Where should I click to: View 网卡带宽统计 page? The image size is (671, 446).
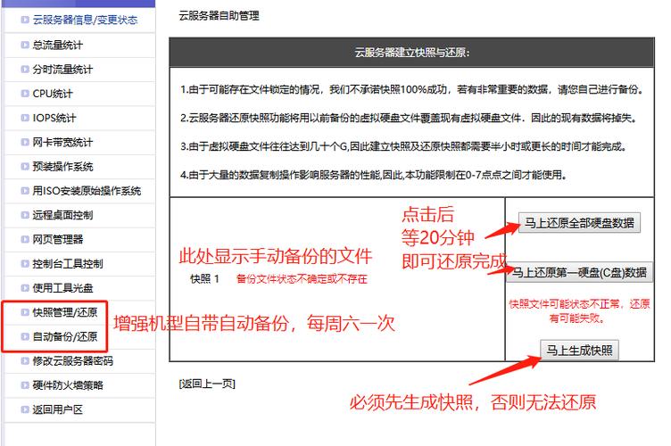[62, 143]
